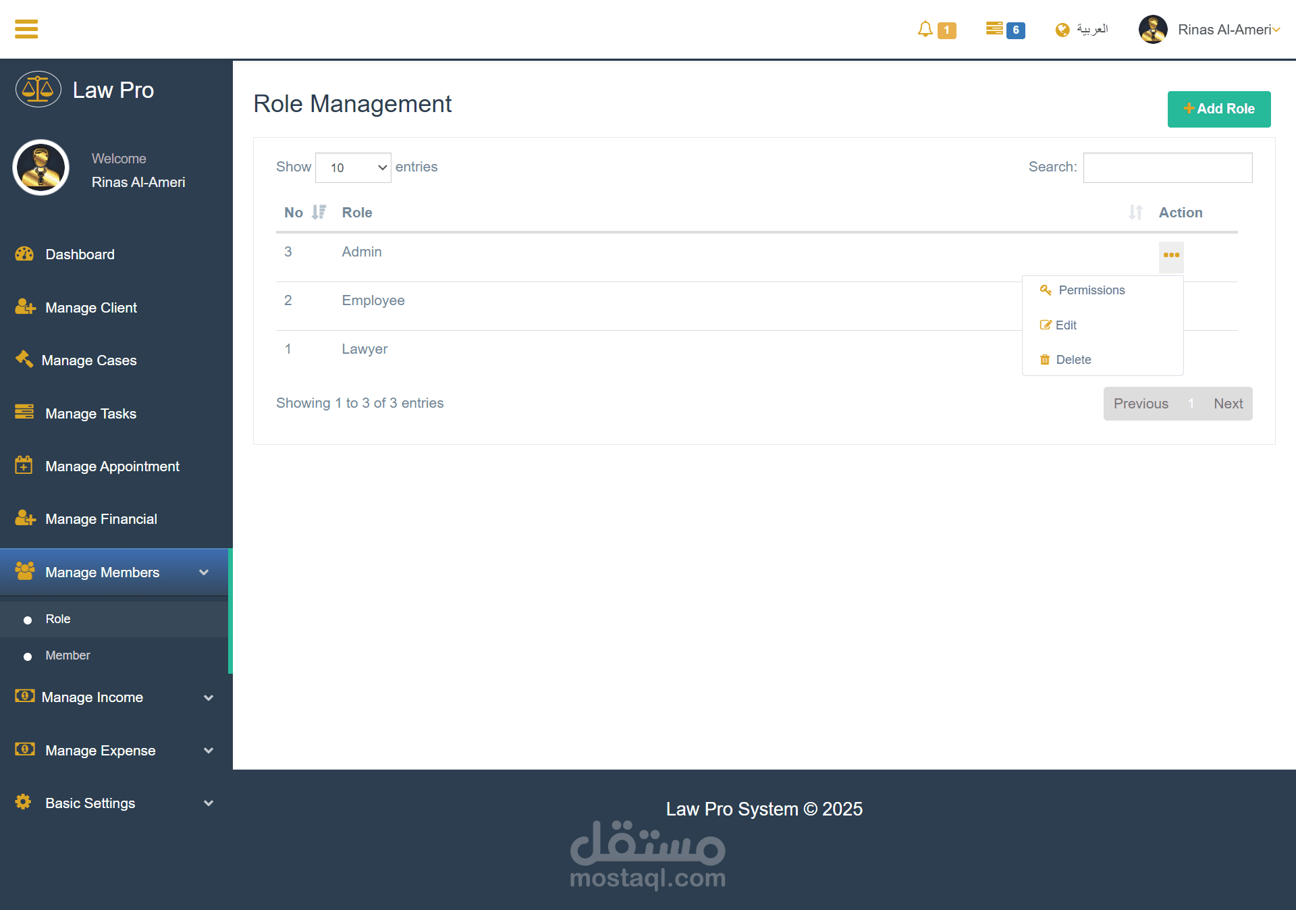Click the Search input field

[1167, 167]
